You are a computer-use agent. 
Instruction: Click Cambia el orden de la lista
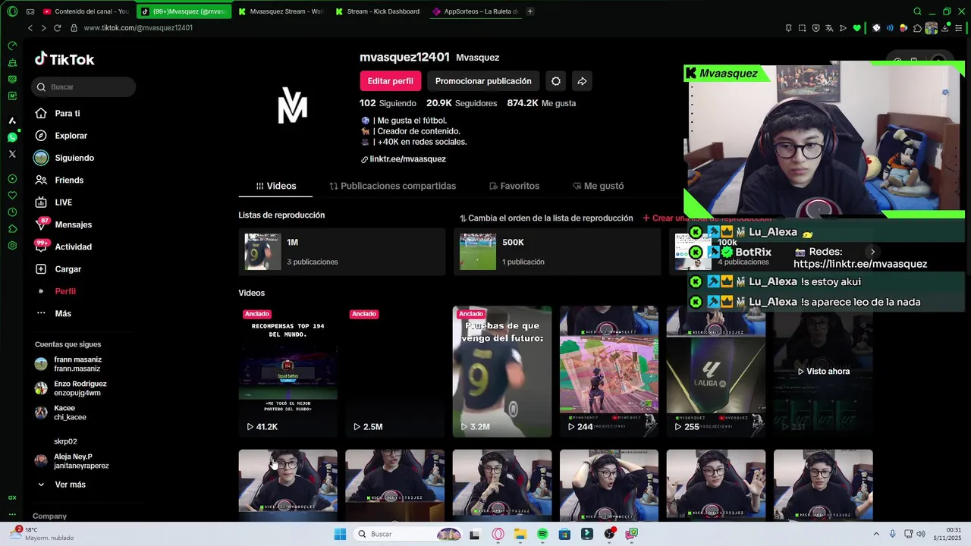point(546,218)
